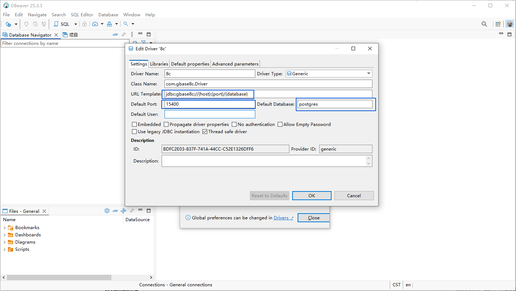Switch to the Libraries tab
The height and width of the screenshot is (291, 516).
point(159,64)
